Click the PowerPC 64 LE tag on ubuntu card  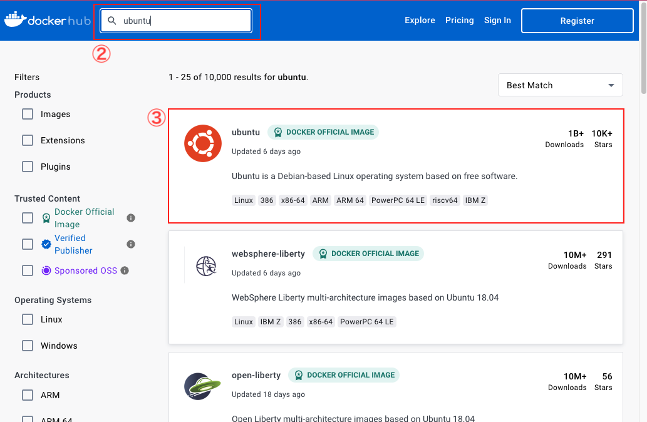tap(398, 200)
